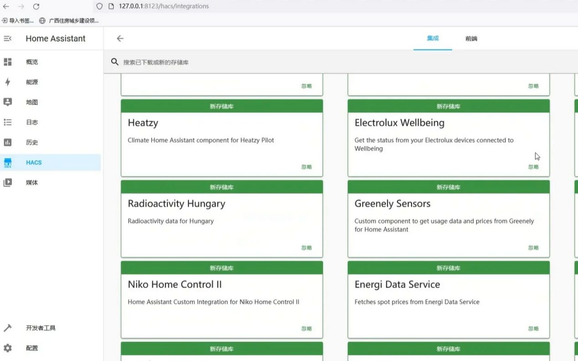
Task: Open the 能源 energy lightning icon
Action: 8,82
